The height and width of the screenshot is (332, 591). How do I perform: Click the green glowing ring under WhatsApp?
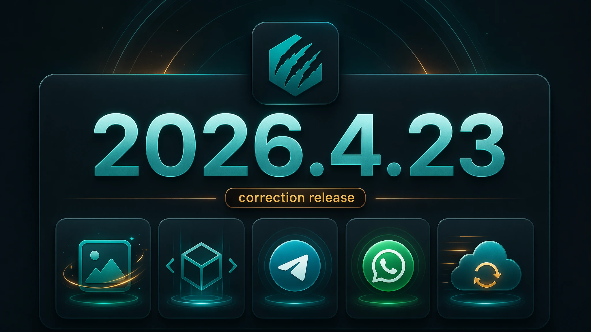(388, 300)
